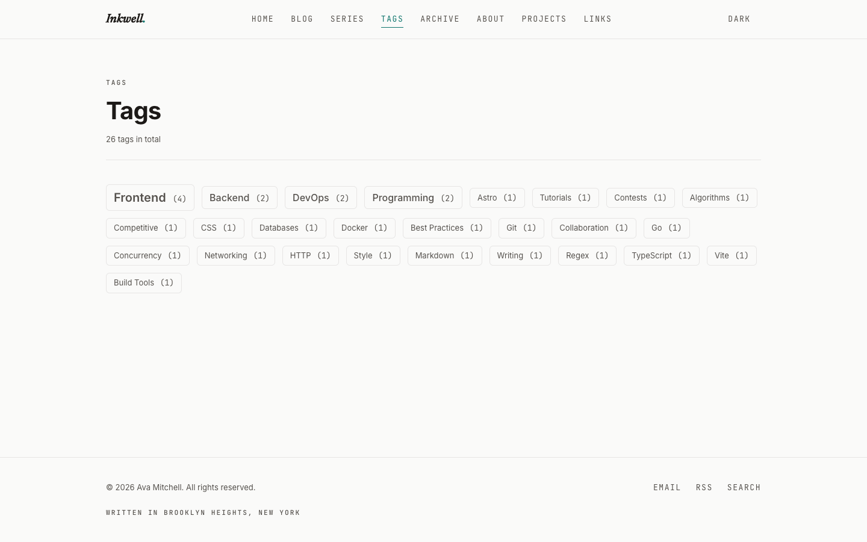Select the TypeScript tag

coord(662,255)
